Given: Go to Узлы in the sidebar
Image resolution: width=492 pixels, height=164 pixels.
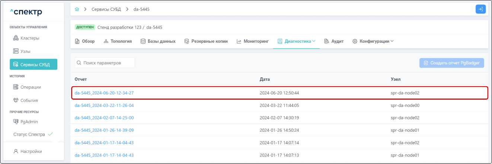Looking at the screenshot, I should 25,51.
